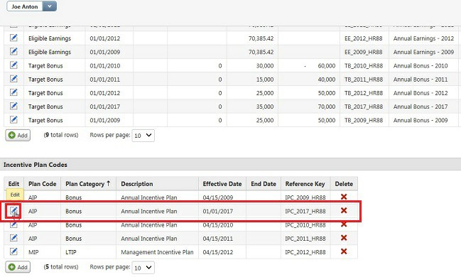
Task: Select the 35,000 target bonus value
Action: tap(265, 107)
